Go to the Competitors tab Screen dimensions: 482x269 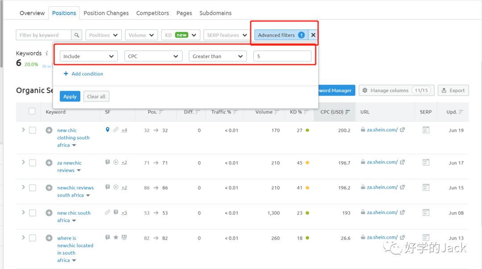click(153, 13)
